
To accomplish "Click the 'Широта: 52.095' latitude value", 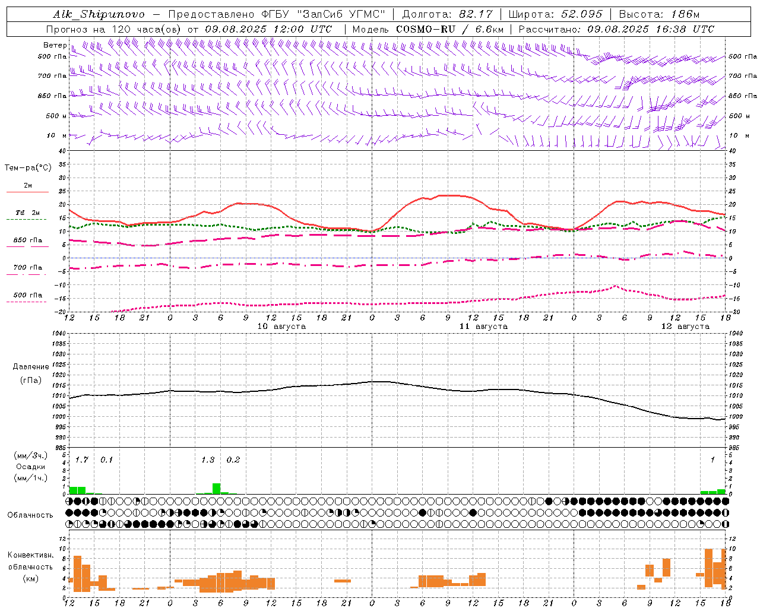I will [x=556, y=14].
